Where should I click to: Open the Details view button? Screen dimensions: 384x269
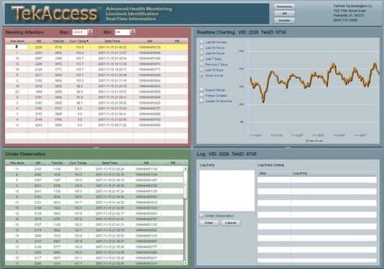[284, 20]
